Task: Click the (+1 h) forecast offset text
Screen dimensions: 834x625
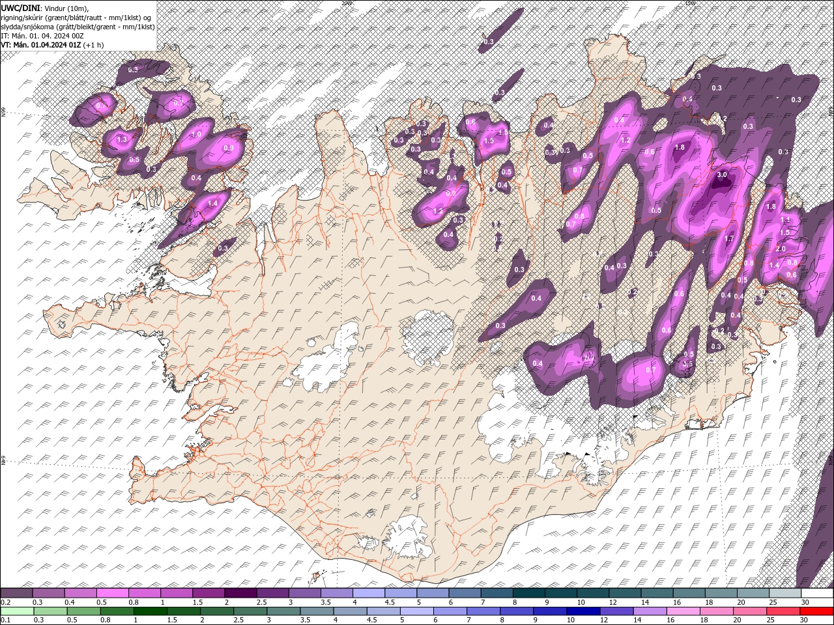Action: tap(94, 44)
